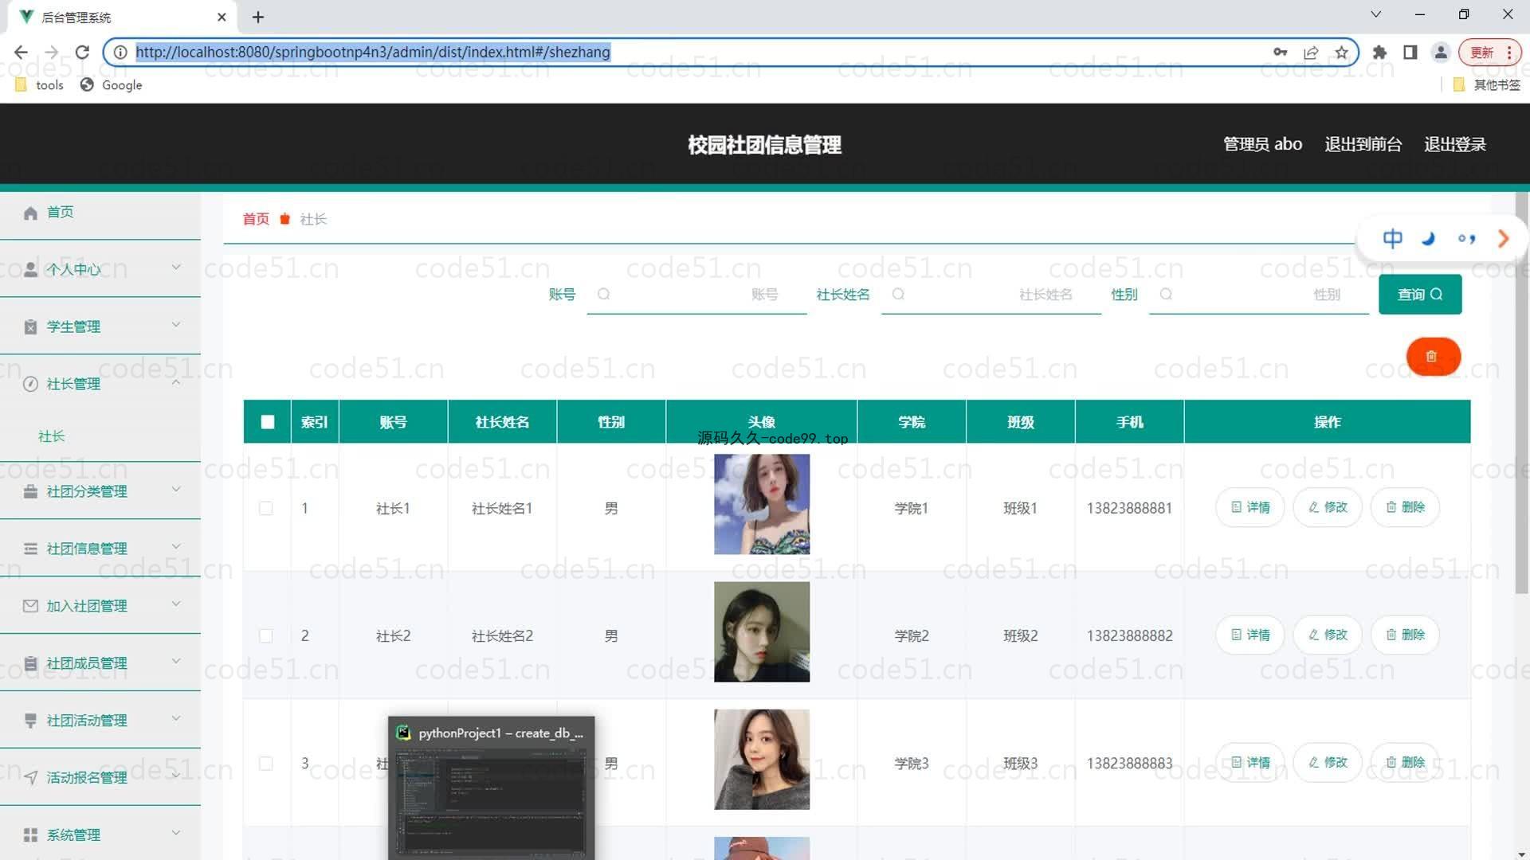Click the 社长管理 compass icon
This screenshot has height=860, width=1530.
30,384
